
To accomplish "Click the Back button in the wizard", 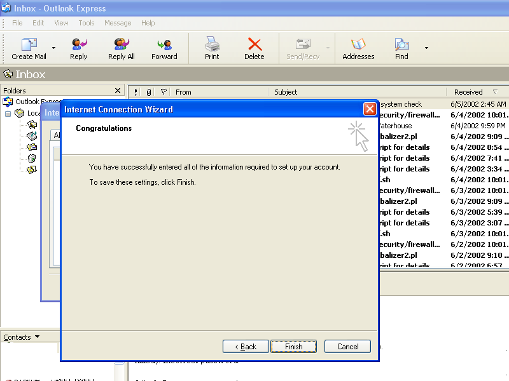I will tap(246, 347).
